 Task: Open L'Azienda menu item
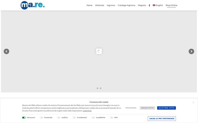(x=100, y=5)
